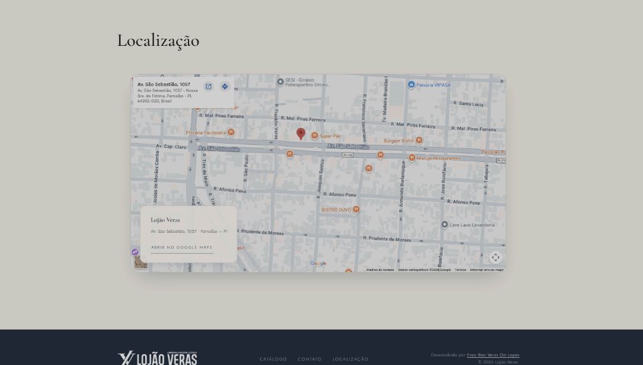Open larger map via pop-out icon

(208, 86)
